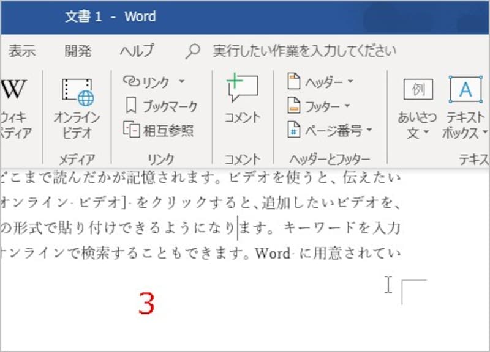
Task: Click the ヘッダーとフッター group label
Action: [330, 159]
